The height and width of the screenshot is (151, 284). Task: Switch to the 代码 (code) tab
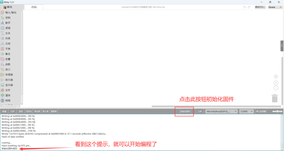pos(34,7)
